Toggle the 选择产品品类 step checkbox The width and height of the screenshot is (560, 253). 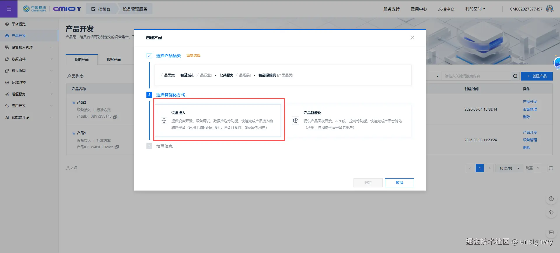(149, 55)
